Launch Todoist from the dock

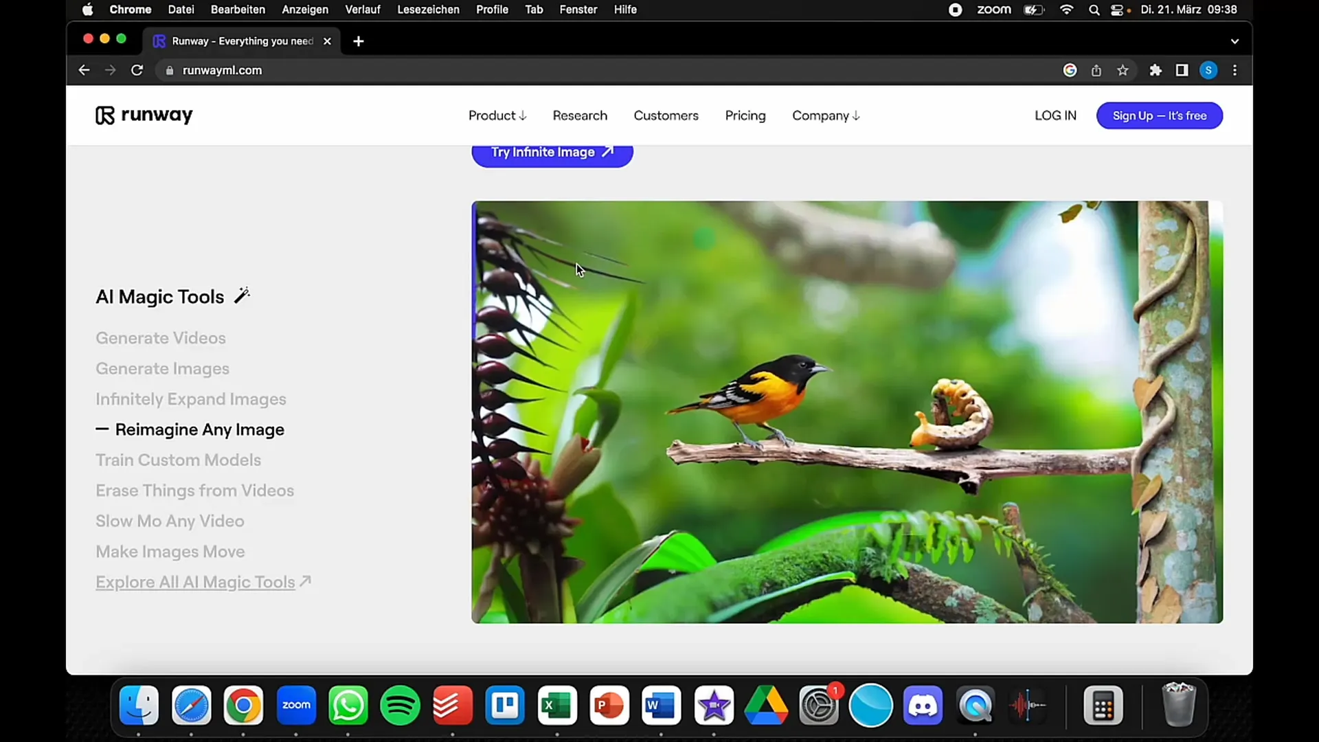(x=453, y=705)
